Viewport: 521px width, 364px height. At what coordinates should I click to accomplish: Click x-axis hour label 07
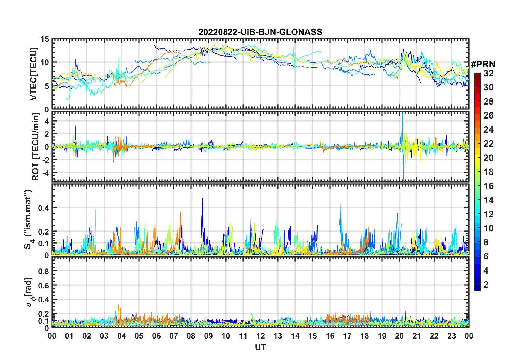pyautogui.click(x=174, y=336)
